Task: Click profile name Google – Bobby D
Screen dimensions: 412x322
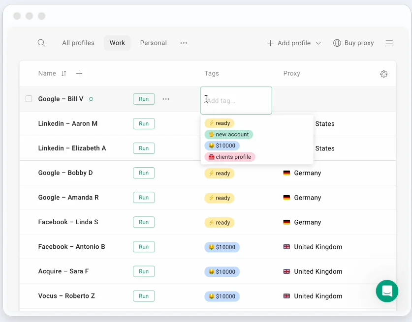Action: (65, 173)
